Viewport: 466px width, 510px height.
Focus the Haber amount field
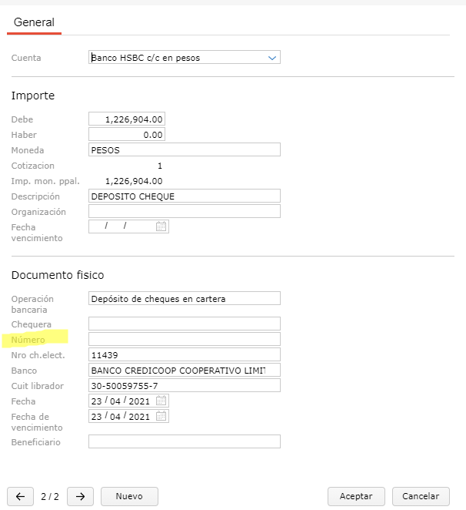pos(127,134)
